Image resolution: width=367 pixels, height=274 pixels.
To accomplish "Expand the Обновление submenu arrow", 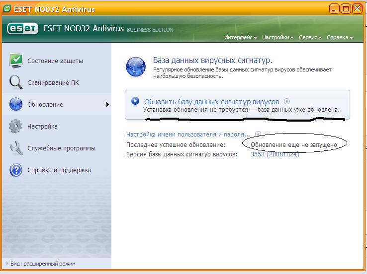I will point(107,104).
